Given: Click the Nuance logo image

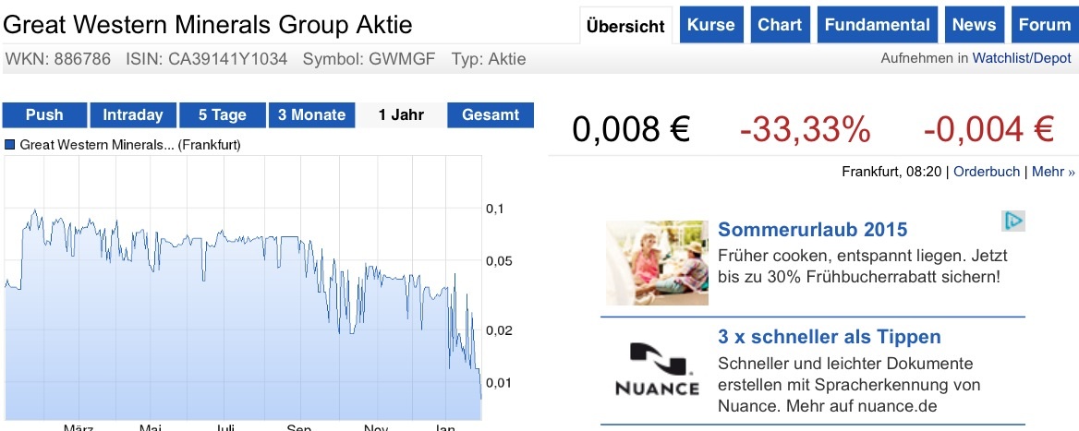Looking at the screenshot, I should 657,368.
